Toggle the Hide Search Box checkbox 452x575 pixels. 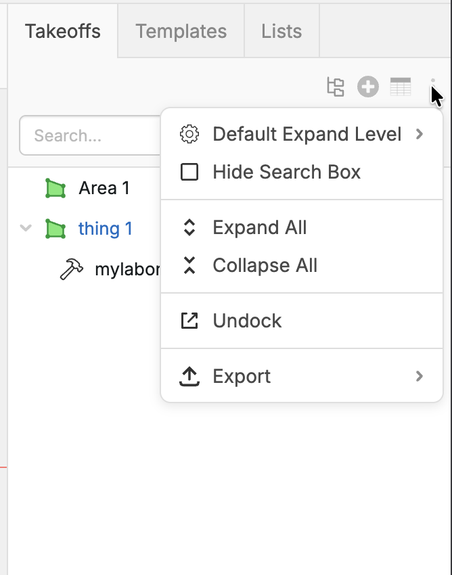click(x=189, y=172)
